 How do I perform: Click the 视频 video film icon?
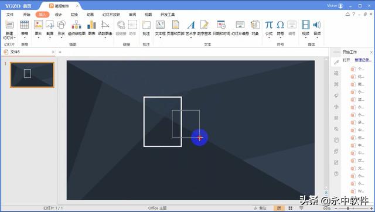pos(305,25)
